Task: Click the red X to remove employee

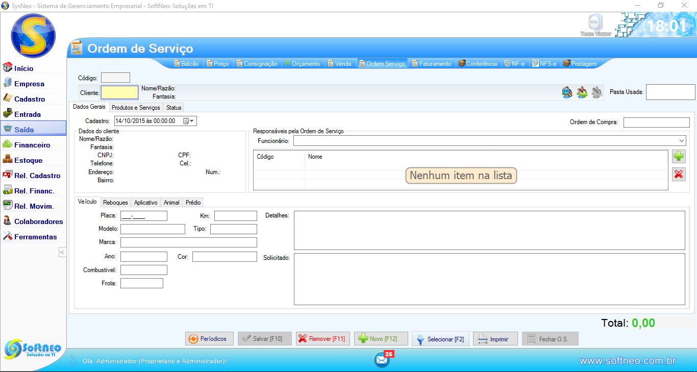Action: point(679,175)
